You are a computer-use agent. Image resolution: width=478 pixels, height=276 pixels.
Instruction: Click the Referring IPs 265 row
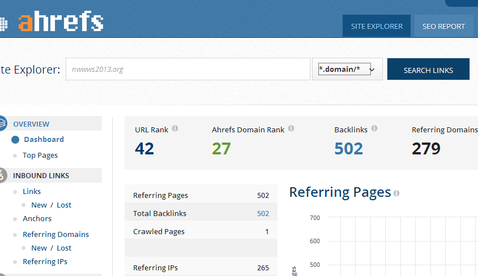(201, 266)
